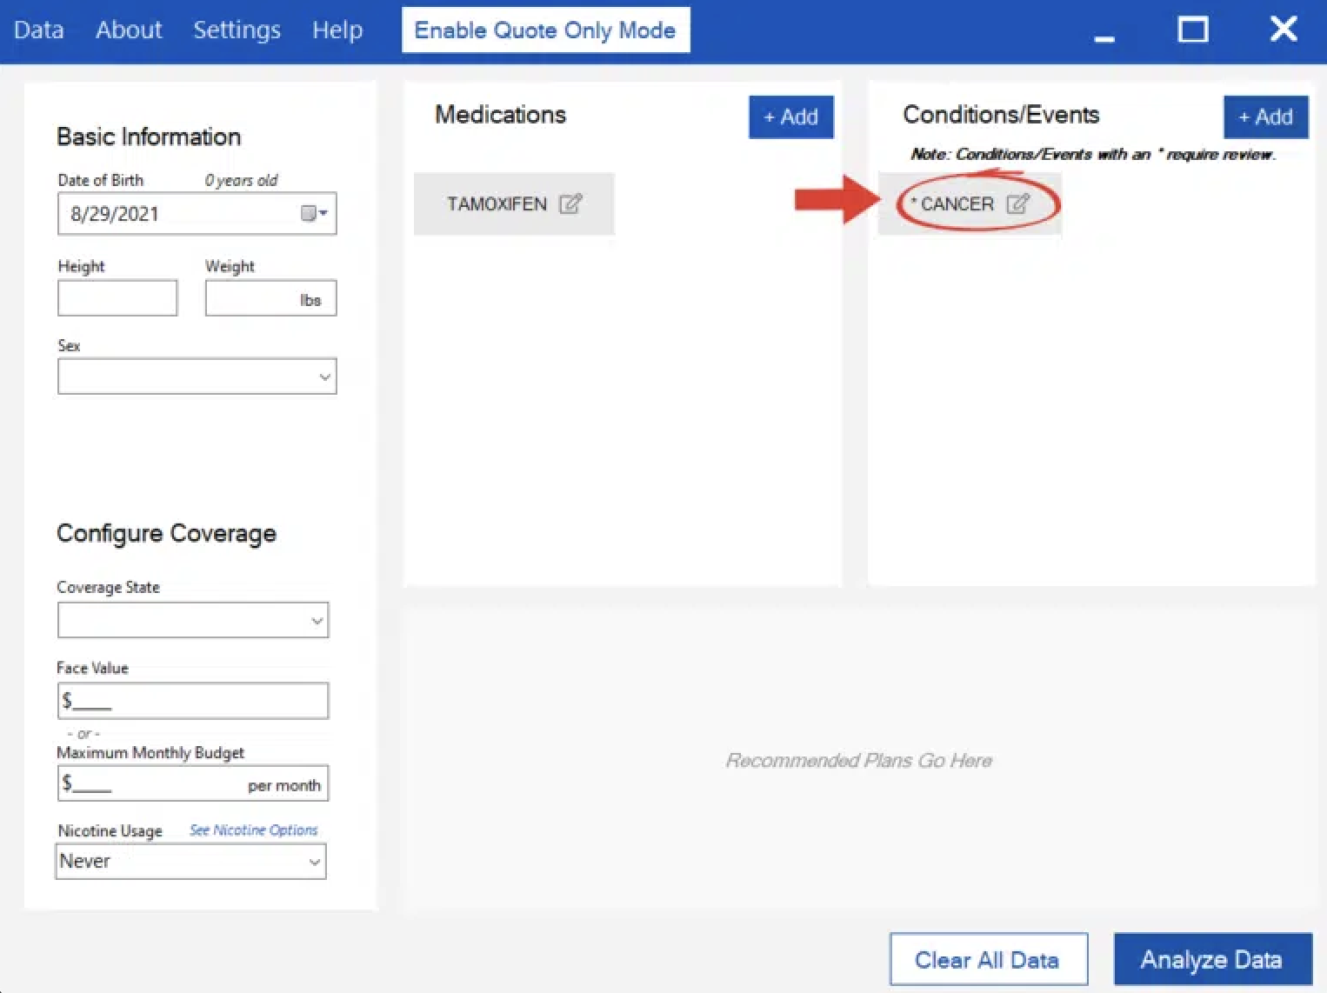Open the Data menu
Viewport: 1327px width, 993px height.
click(x=39, y=30)
